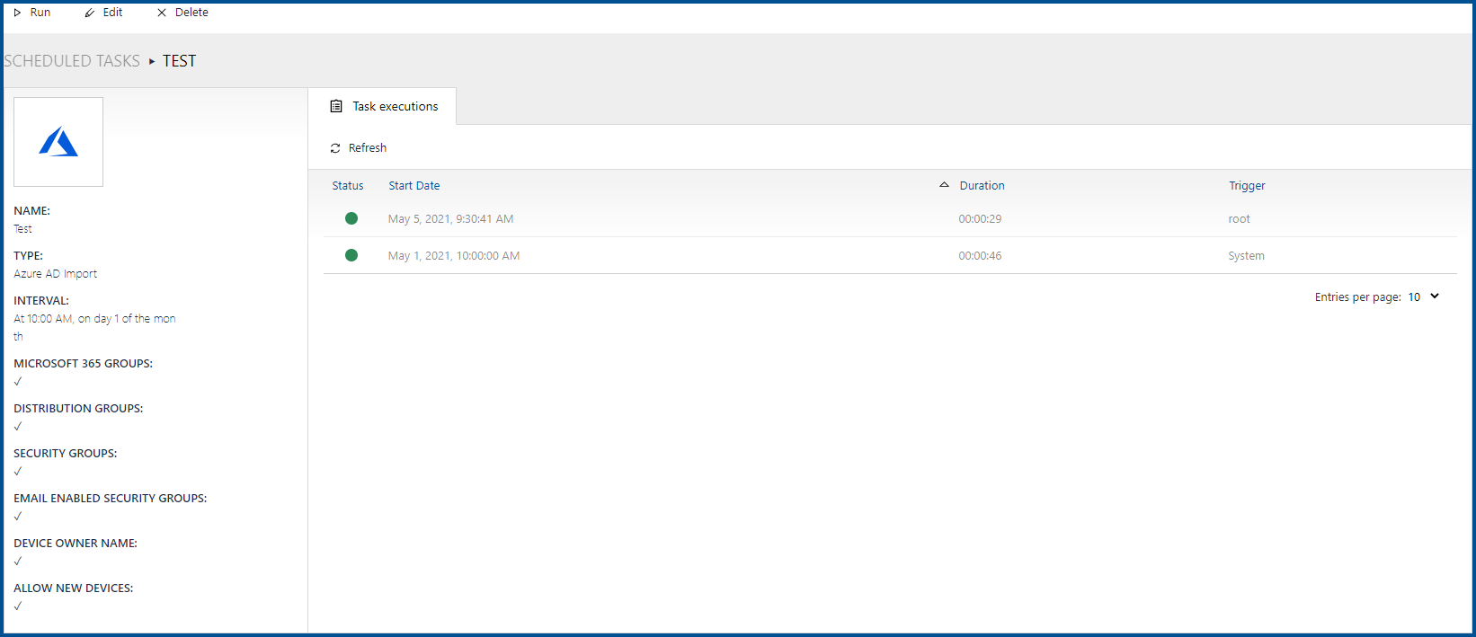Select May 1, 2021, 10:00:00 AM entry
The image size is (1476, 637).
[454, 256]
